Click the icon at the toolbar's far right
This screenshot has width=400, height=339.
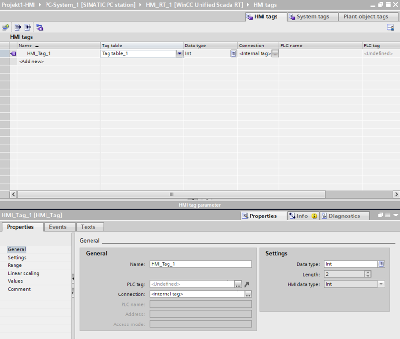click(x=390, y=28)
